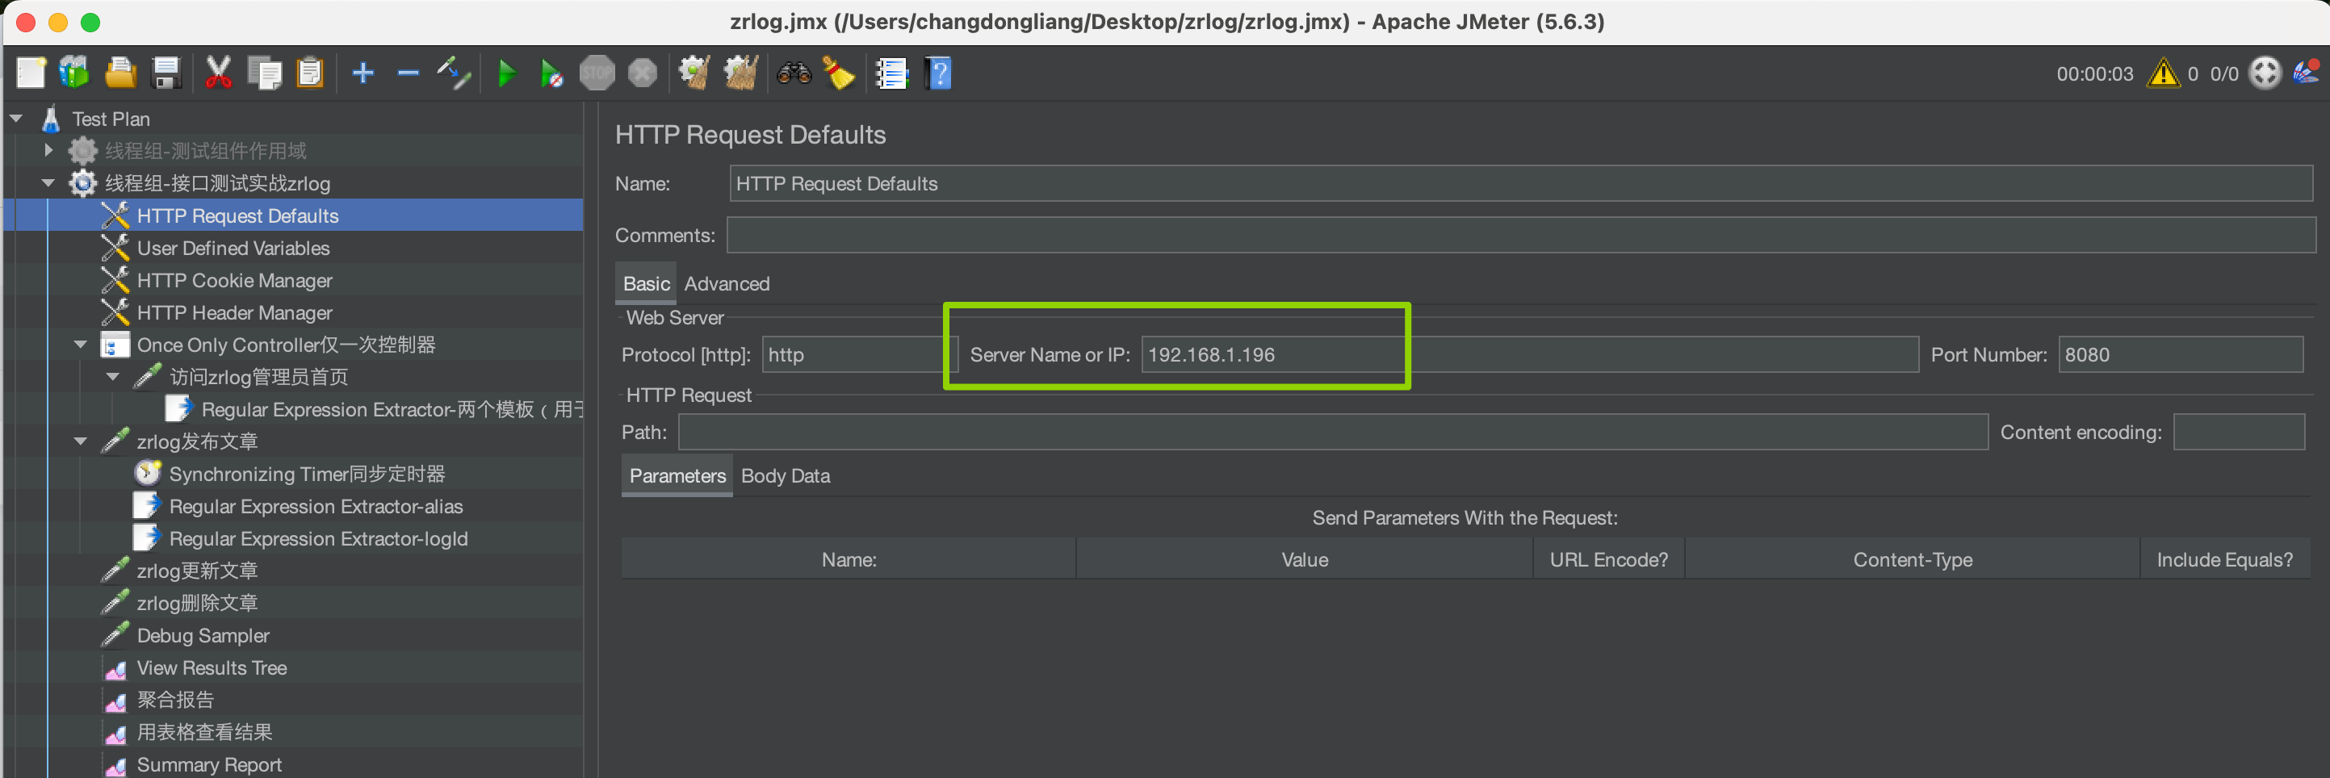Click the Clear results broom-gear icon
The width and height of the screenshot is (2330, 778).
pos(694,73)
